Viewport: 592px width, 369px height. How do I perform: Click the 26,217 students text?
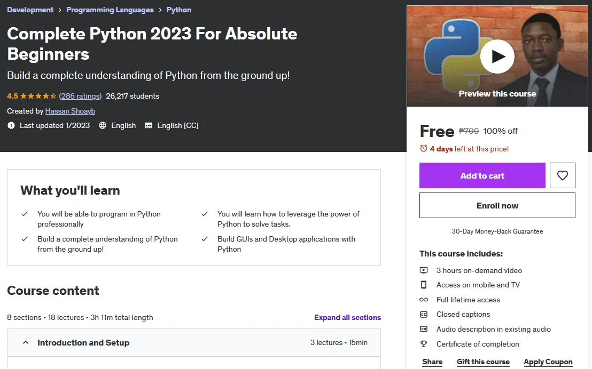(133, 96)
